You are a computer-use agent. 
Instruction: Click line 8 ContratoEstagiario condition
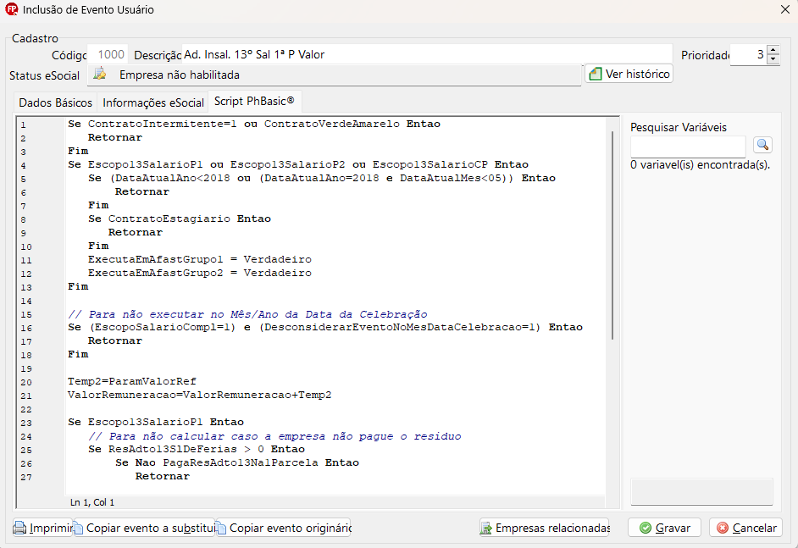coord(179,219)
